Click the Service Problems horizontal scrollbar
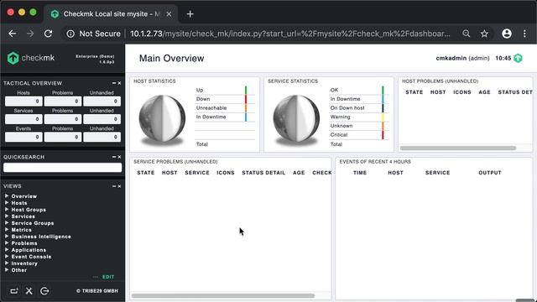 [223, 295]
